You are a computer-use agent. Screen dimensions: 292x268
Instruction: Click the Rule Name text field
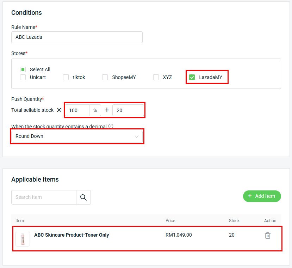point(77,37)
